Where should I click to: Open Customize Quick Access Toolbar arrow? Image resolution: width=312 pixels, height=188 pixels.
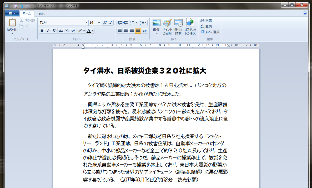(32, 6)
